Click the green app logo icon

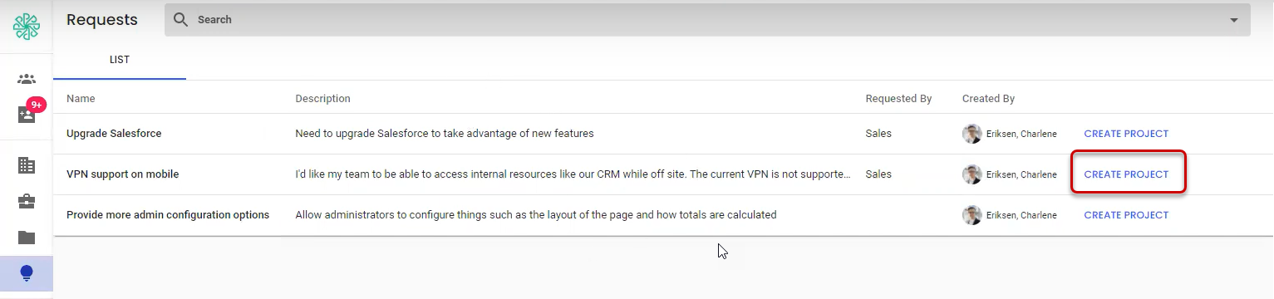(27, 26)
